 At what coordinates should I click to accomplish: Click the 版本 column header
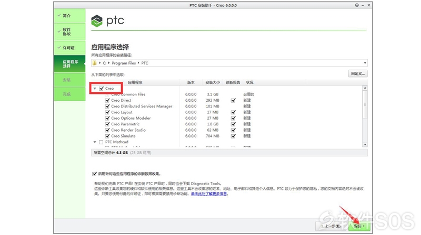coord(191,82)
